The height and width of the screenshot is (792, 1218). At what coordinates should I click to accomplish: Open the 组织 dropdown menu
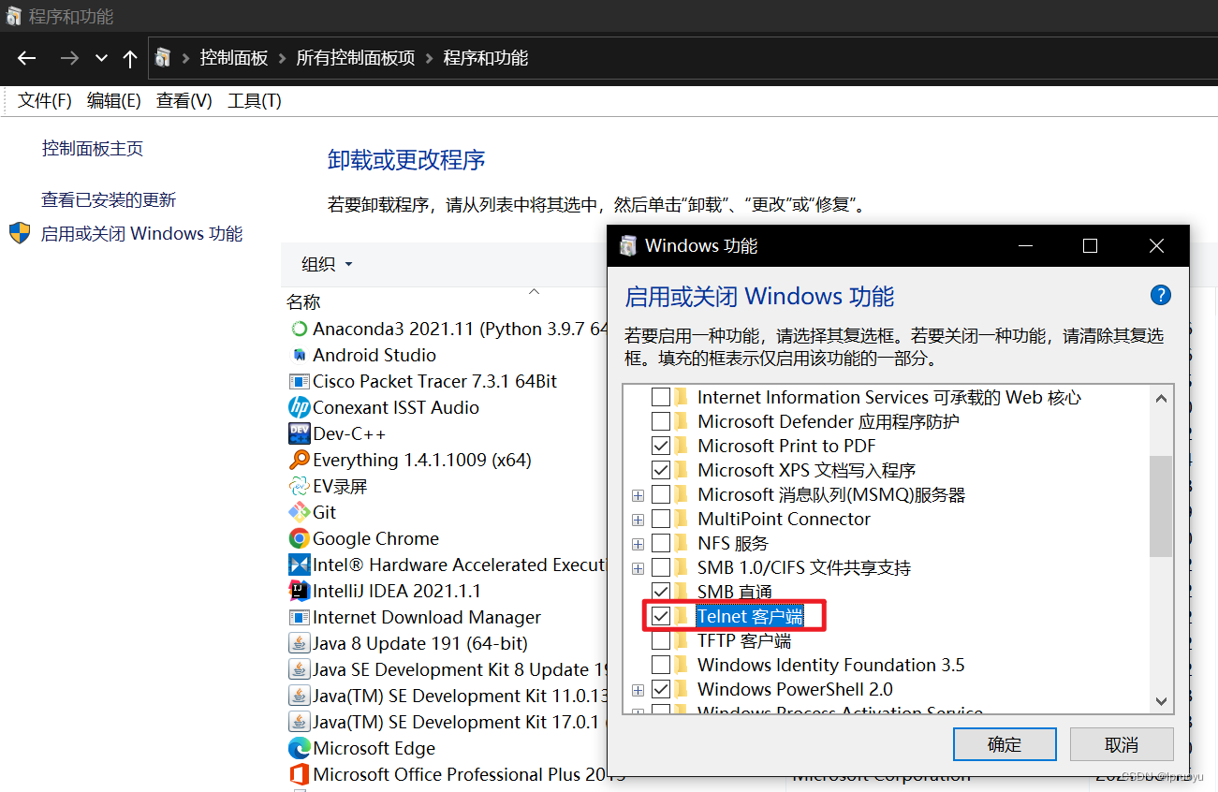pos(327,264)
